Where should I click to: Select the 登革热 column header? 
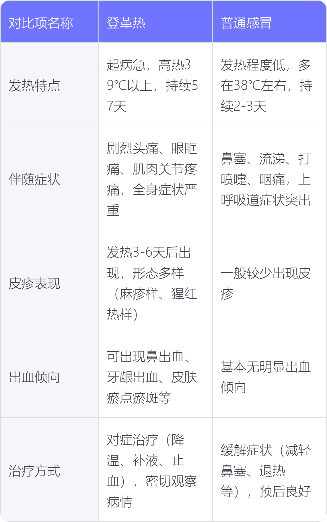(x=155, y=22)
